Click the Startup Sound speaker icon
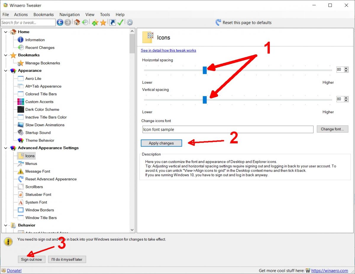 [20, 132]
